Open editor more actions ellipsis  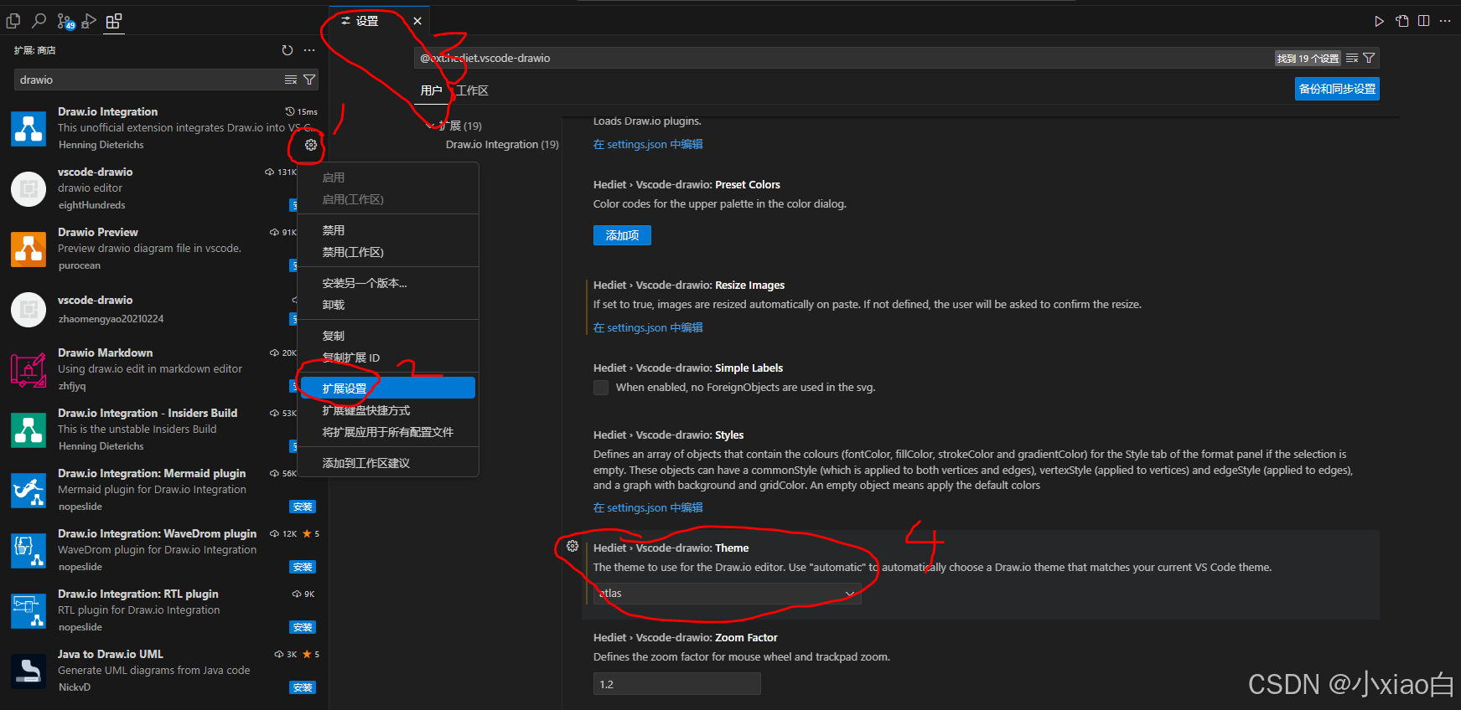[1445, 21]
